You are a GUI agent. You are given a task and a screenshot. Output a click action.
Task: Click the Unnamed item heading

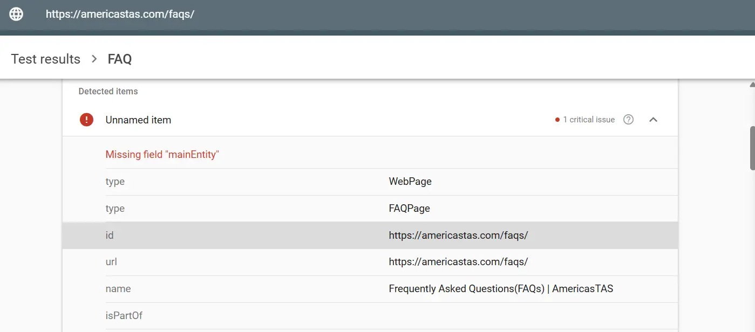click(138, 120)
